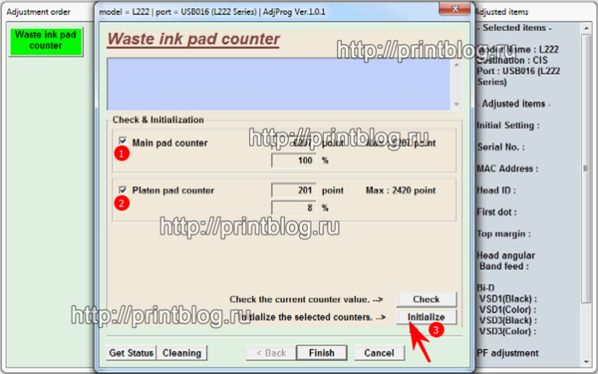Click the 'MAC Address :' entry

508,168
